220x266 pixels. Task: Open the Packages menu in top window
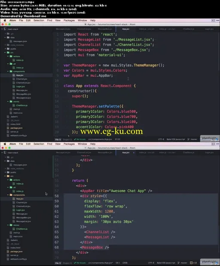click(x=69, y=20)
